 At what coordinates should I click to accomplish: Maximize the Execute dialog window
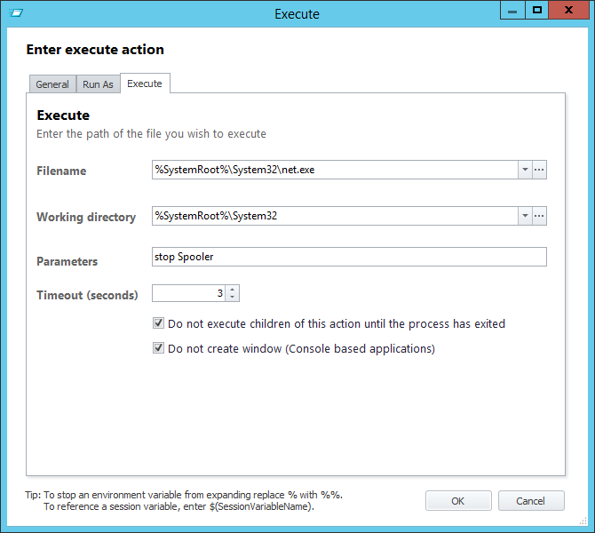pyautogui.click(x=536, y=11)
